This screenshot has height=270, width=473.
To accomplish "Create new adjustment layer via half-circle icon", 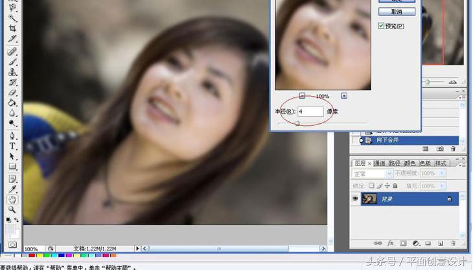I will (415, 243).
